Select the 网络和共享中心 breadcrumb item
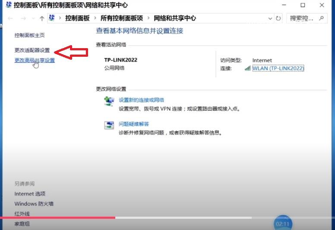335x230 pixels. pos(174,18)
